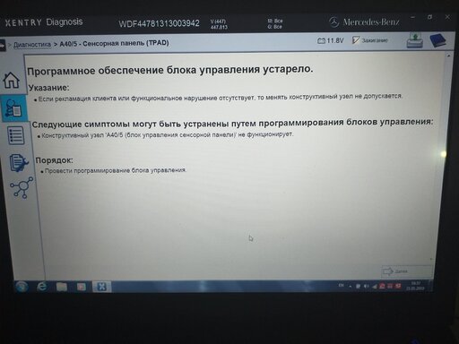
Task: Click the ignition status indicator
Action: click(x=370, y=40)
